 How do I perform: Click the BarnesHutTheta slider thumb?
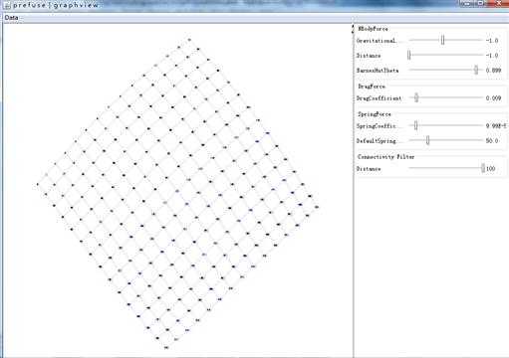coord(476,70)
